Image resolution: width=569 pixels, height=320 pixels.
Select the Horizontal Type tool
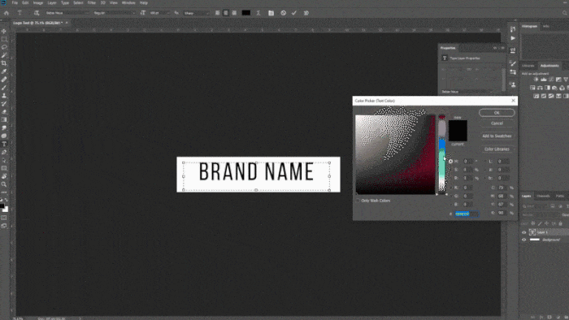point(4,145)
